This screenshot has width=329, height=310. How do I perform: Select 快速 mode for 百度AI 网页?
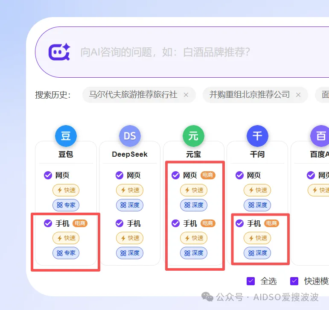[x=318, y=190]
